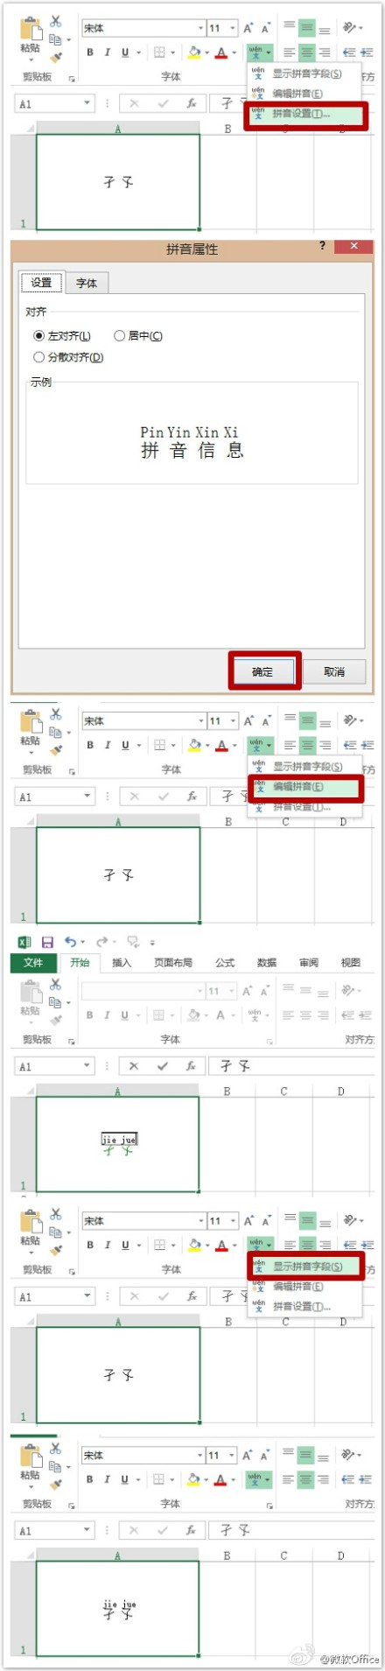Select the 开始 ribbon tab
Viewport: 385px width, 1671px height.
tap(80, 963)
